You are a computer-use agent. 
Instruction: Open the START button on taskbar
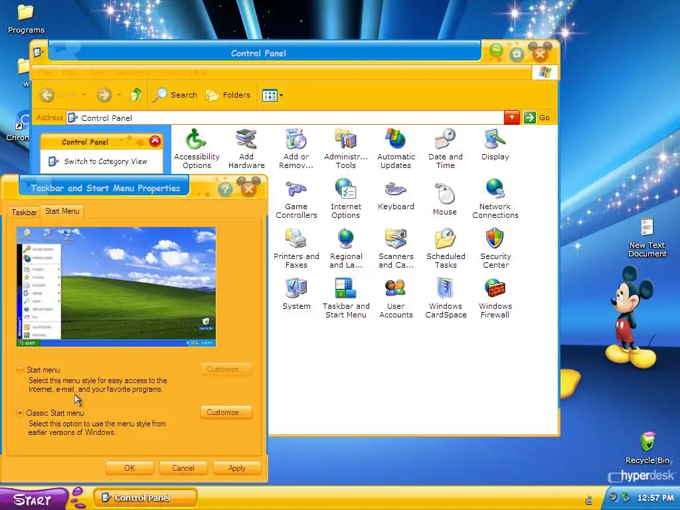(33, 499)
